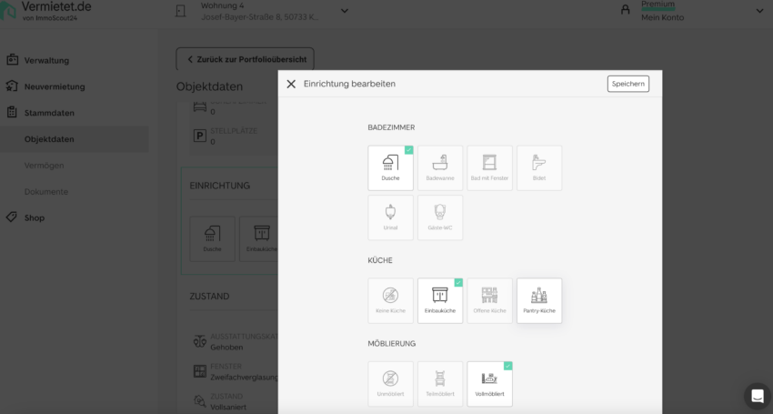
Task: Deselect the Einbauküche tile
Action: tap(440, 300)
